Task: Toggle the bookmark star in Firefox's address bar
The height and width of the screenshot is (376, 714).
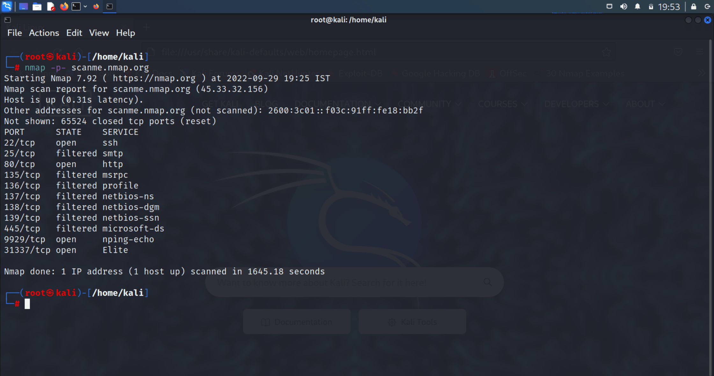Action: 606,52
